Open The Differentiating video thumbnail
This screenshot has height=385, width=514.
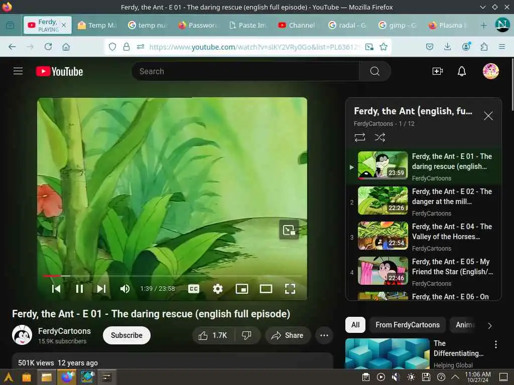click(x=387, y=353)
